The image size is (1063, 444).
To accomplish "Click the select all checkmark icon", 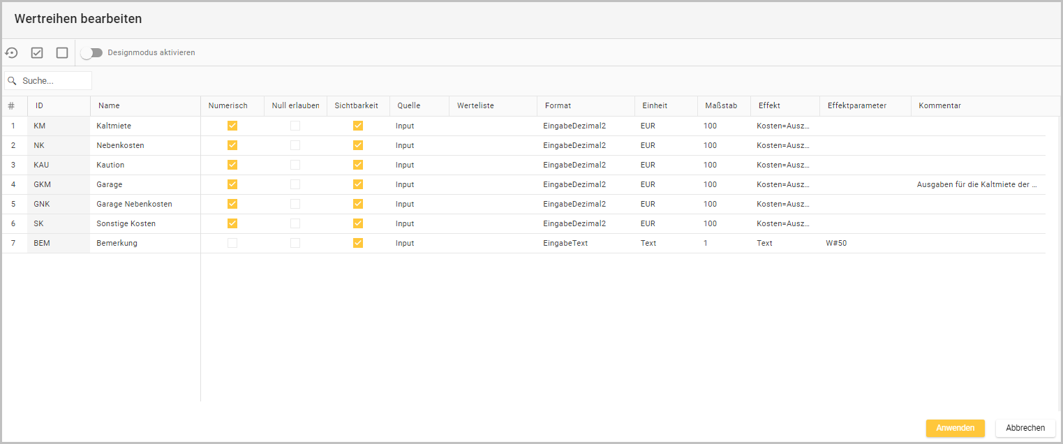I will tap(37, 53).
